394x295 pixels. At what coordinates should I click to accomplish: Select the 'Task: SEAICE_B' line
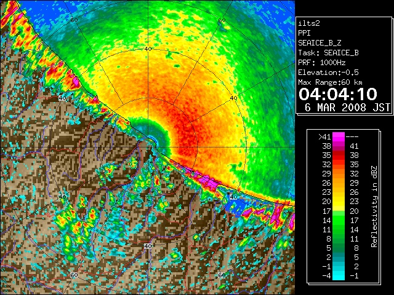pos(328,53)
